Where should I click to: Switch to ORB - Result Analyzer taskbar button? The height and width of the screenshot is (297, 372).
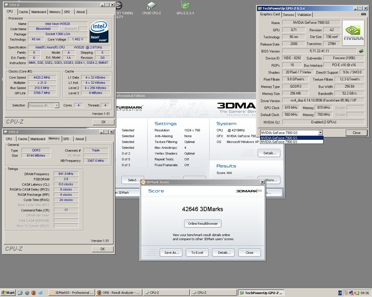(119, 293)
